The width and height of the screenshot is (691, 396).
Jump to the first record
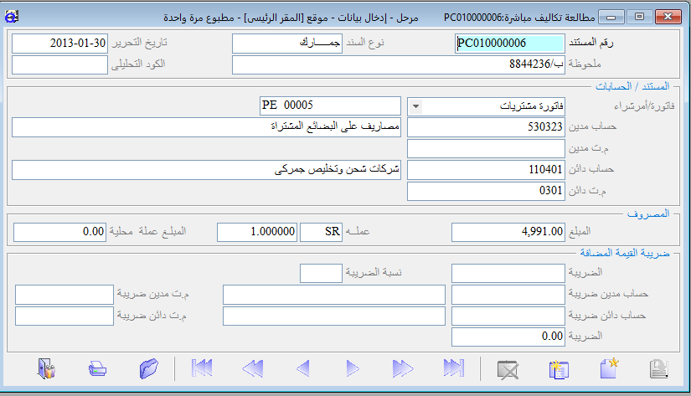click(201, 368)
